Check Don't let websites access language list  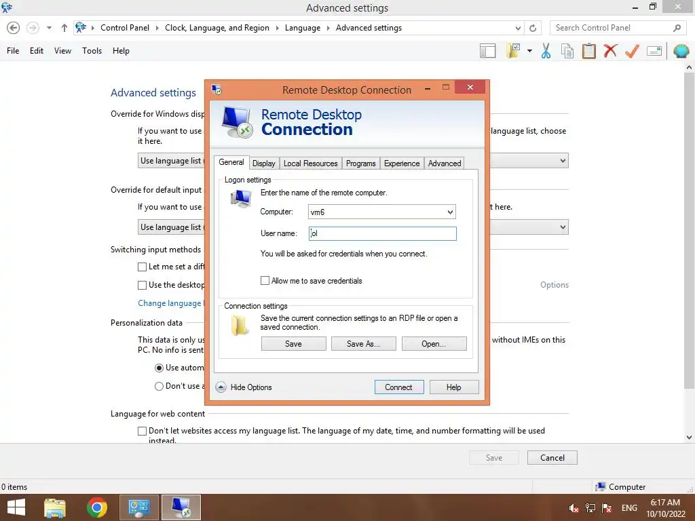click(x=143, y=431)
